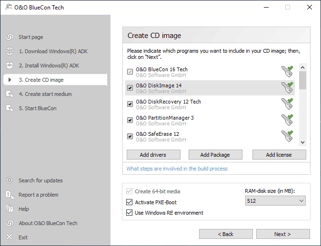This screenshot has width=321, height=246.
Task: Click the program list scrollbar up arrow
Action: [302, 67]
